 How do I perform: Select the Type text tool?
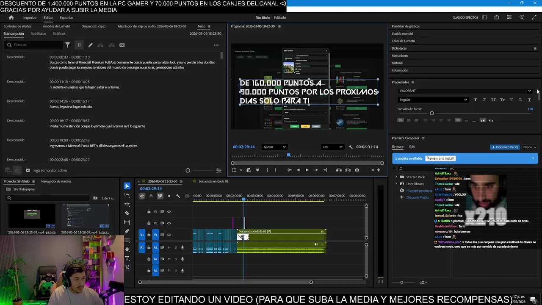coord(127,258)
